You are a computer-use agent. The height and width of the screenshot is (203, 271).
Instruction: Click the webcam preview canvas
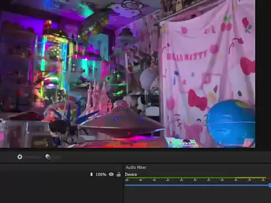click(x=128, y=74)
